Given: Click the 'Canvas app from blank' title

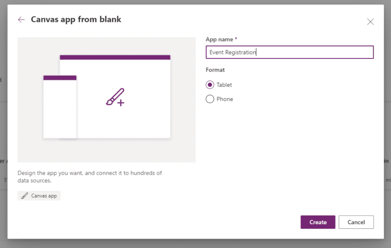Looking at the screenshot, I should [76, 19].
